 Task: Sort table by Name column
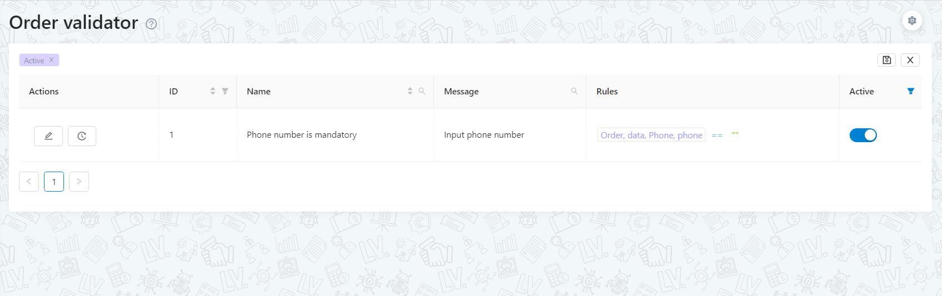[x=410, y=91]
